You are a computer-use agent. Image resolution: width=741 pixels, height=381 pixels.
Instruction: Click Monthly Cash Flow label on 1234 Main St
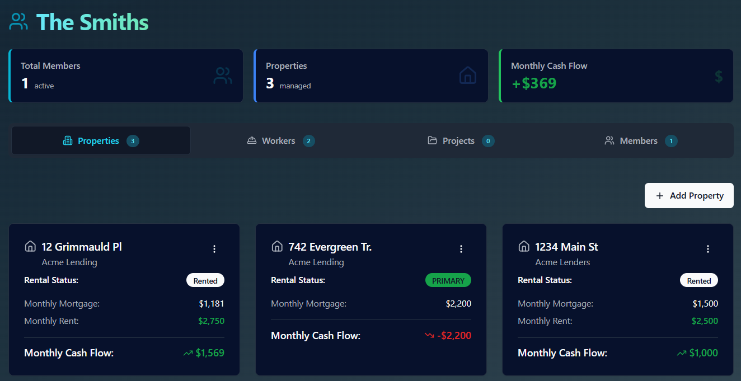click(562, 353)
